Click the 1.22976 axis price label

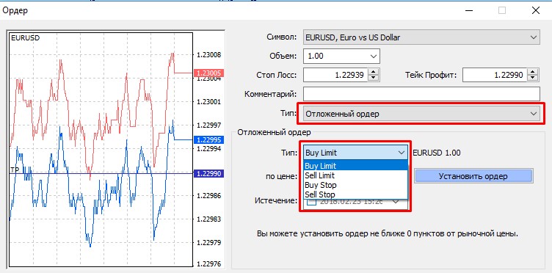click(x=208, y=264)
